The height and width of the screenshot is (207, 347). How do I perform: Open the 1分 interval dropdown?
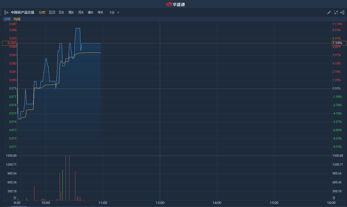[112, 13]
